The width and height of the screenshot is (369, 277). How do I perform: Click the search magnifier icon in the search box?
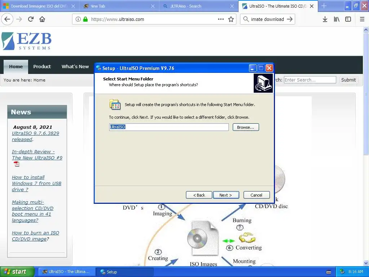pyautogui.click(x=246, y=19)
